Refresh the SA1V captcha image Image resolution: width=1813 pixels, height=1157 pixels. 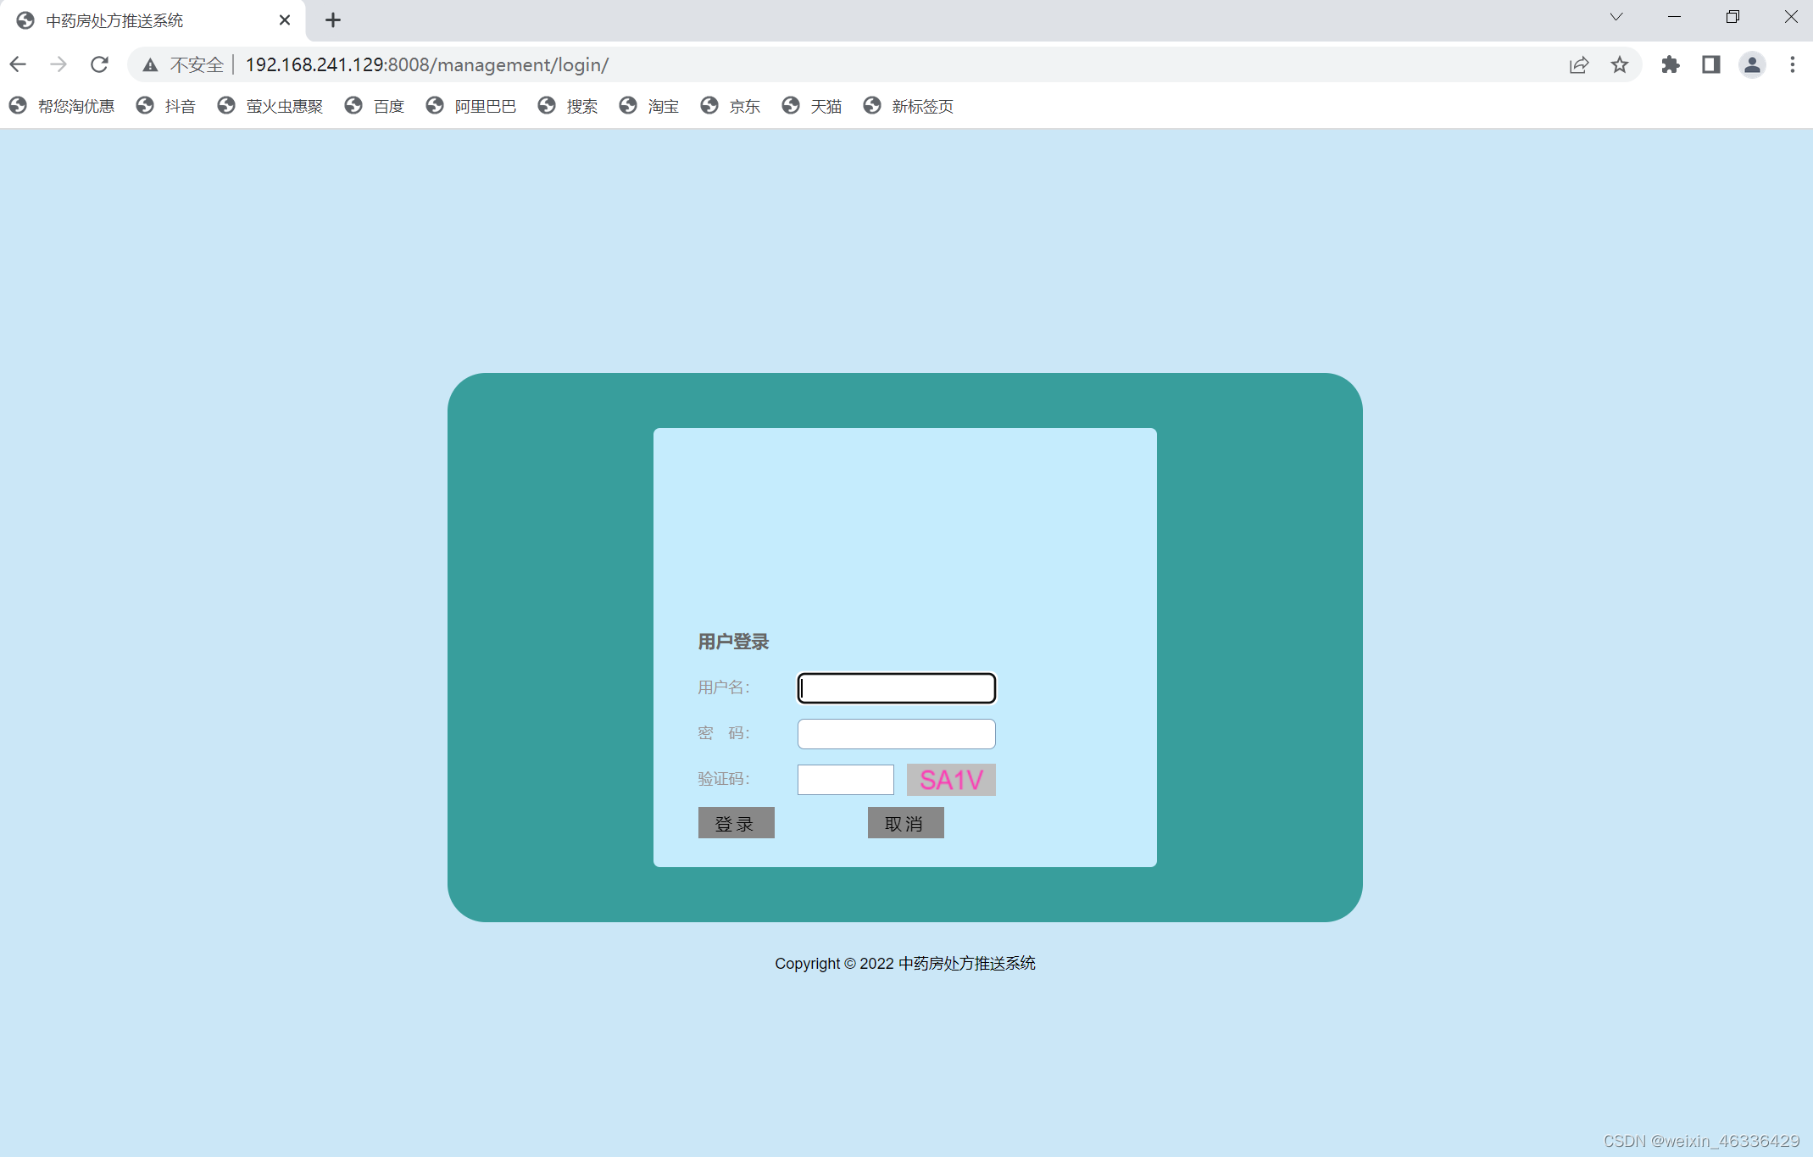click(951, 780)
